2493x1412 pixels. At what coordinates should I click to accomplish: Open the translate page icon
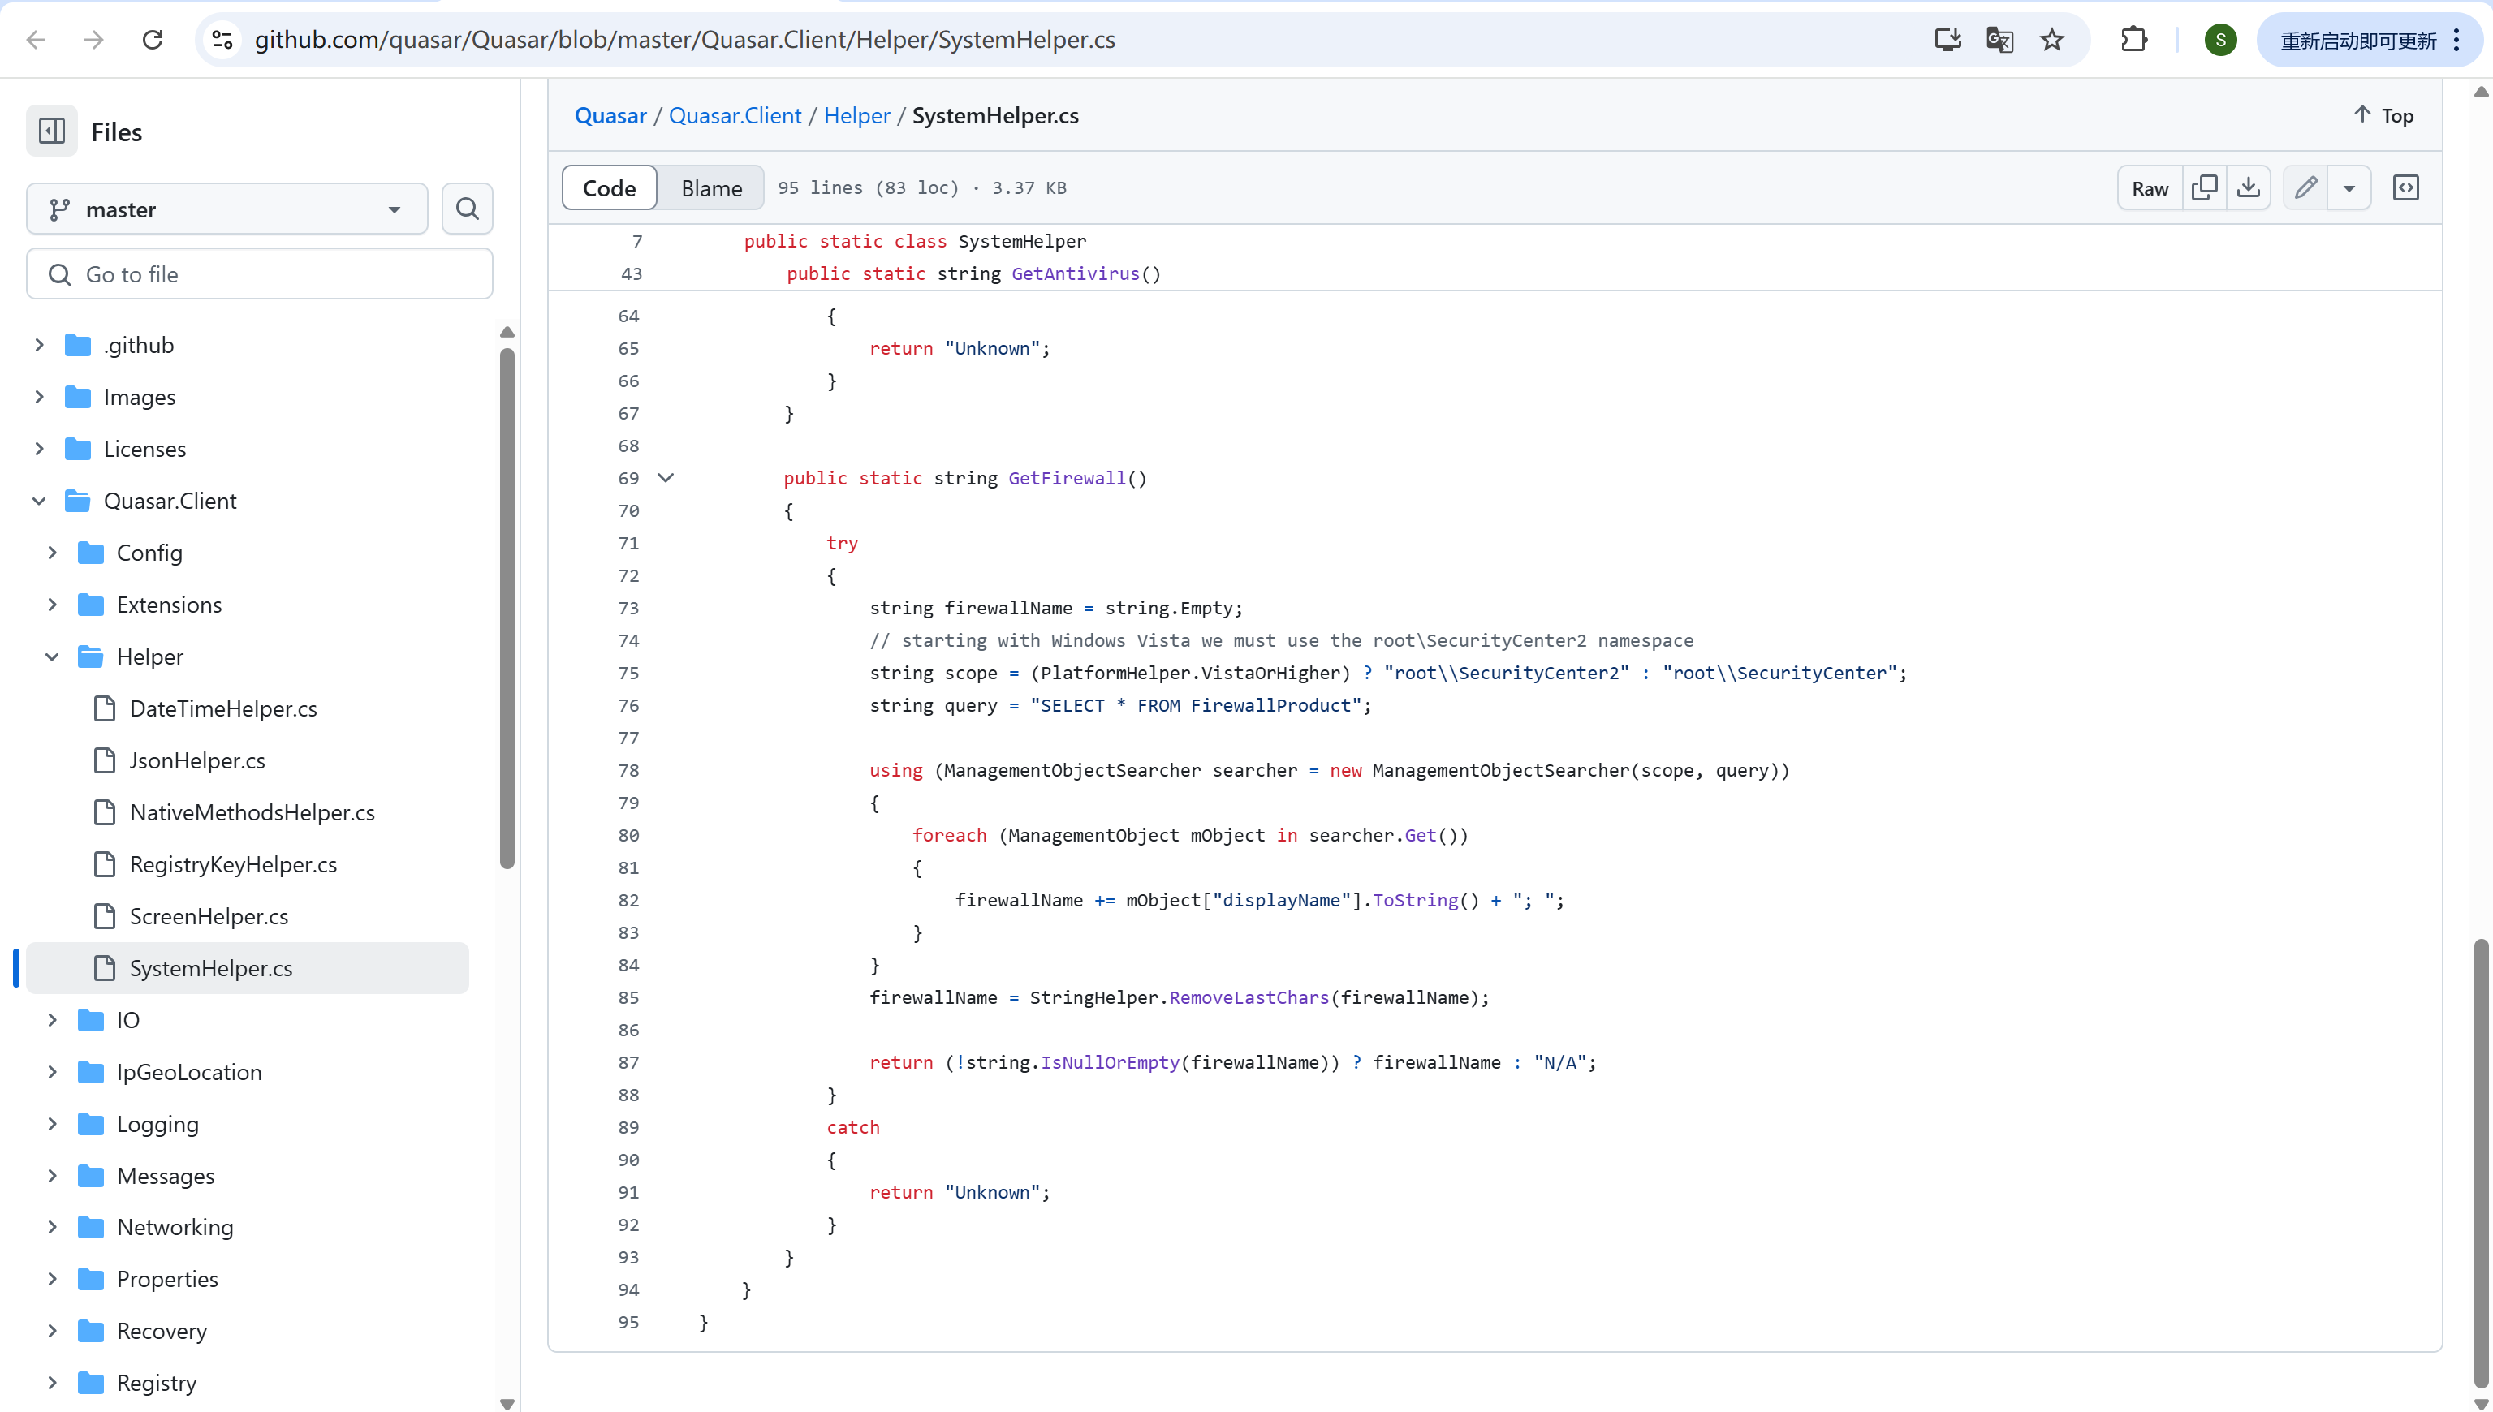pyautogui.click(x=1999, y=40)
